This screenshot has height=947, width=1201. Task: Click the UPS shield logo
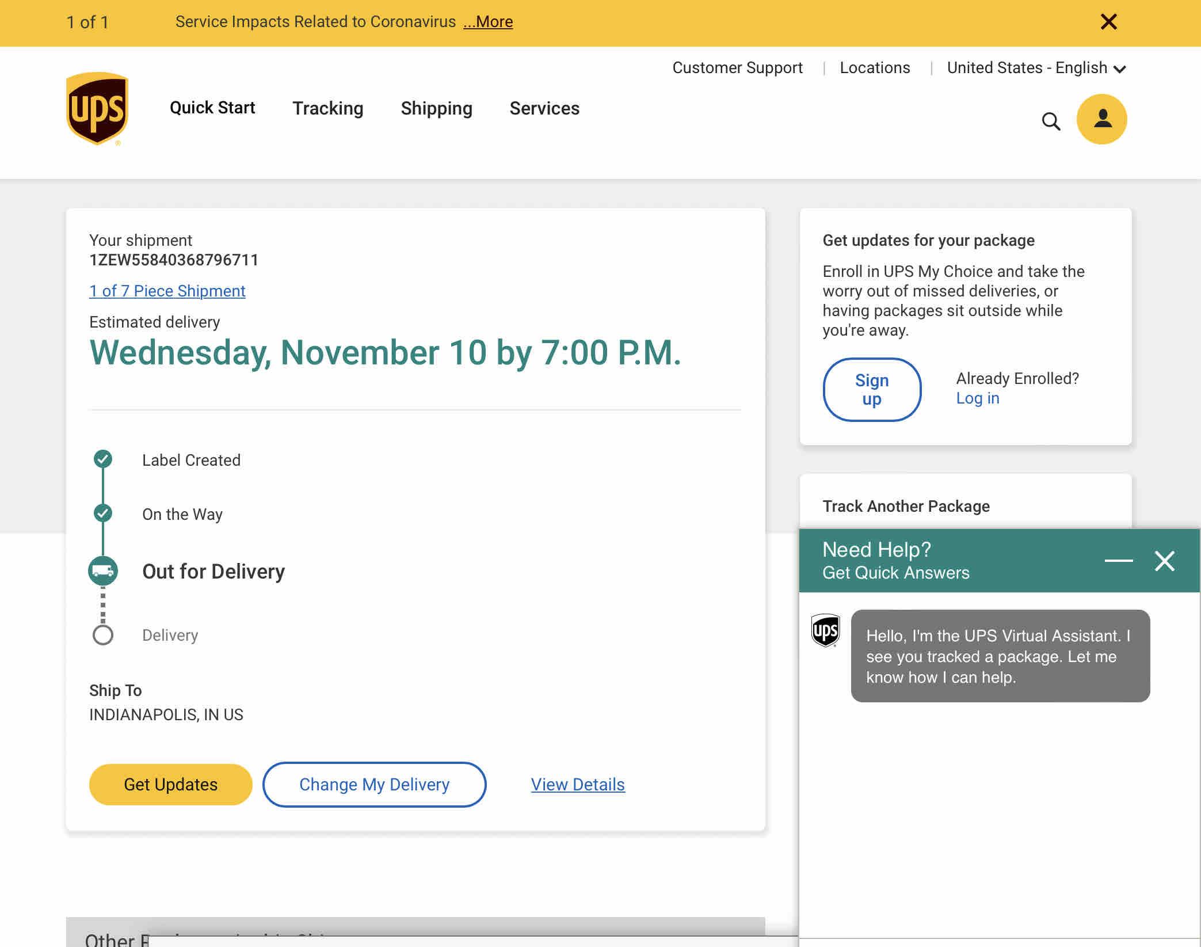pyautogui.click(x=97, y=108)
